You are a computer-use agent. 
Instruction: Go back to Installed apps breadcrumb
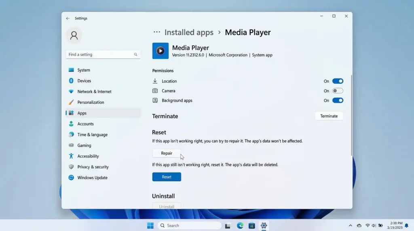[x=189, y=32]
